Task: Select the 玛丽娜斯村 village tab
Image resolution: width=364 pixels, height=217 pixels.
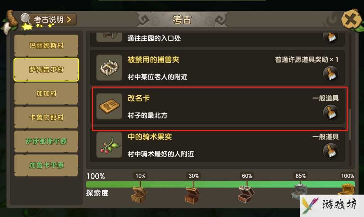Action: pyautogui.click(x=46, y=46)
